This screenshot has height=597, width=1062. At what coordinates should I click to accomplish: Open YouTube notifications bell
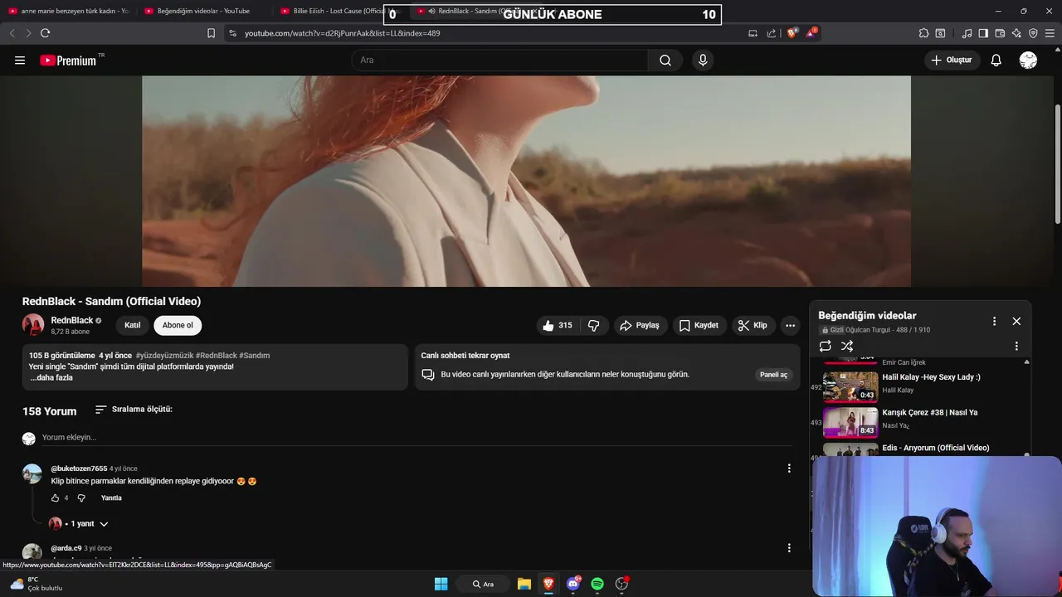click(996, 61)
